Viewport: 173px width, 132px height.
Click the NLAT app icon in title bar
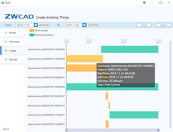click(3, 3)
